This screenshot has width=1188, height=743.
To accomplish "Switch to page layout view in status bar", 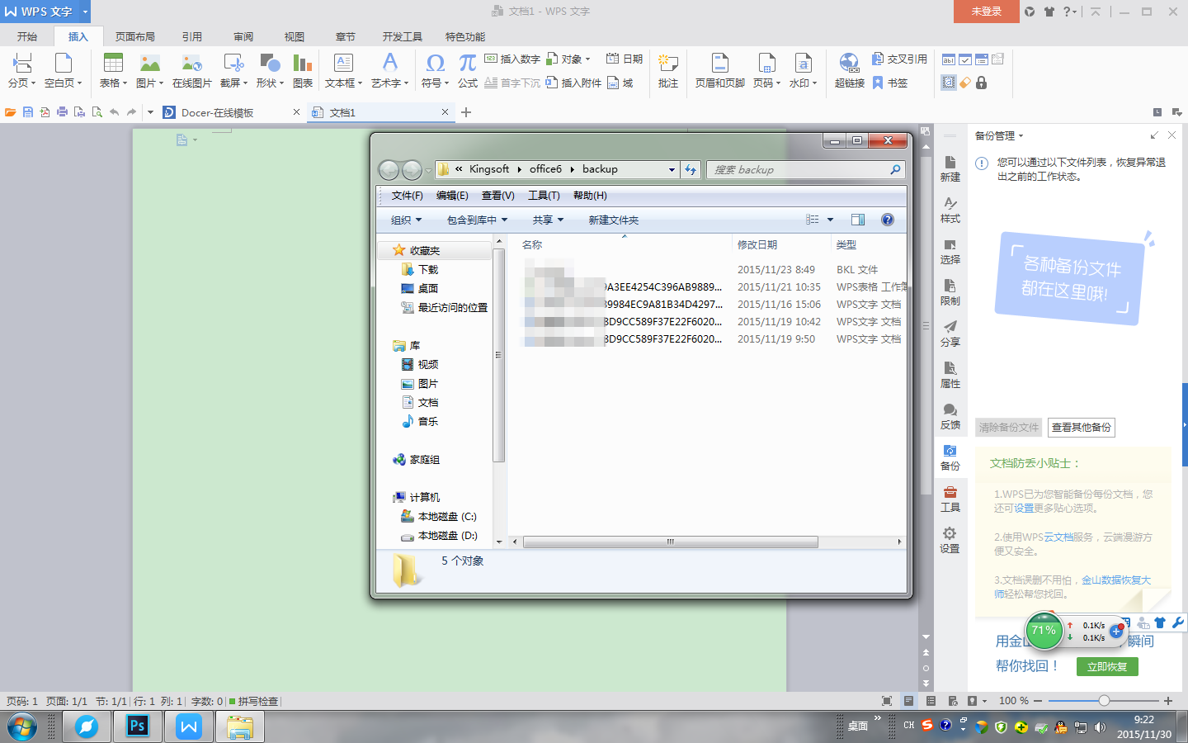I will coord(908,701).
